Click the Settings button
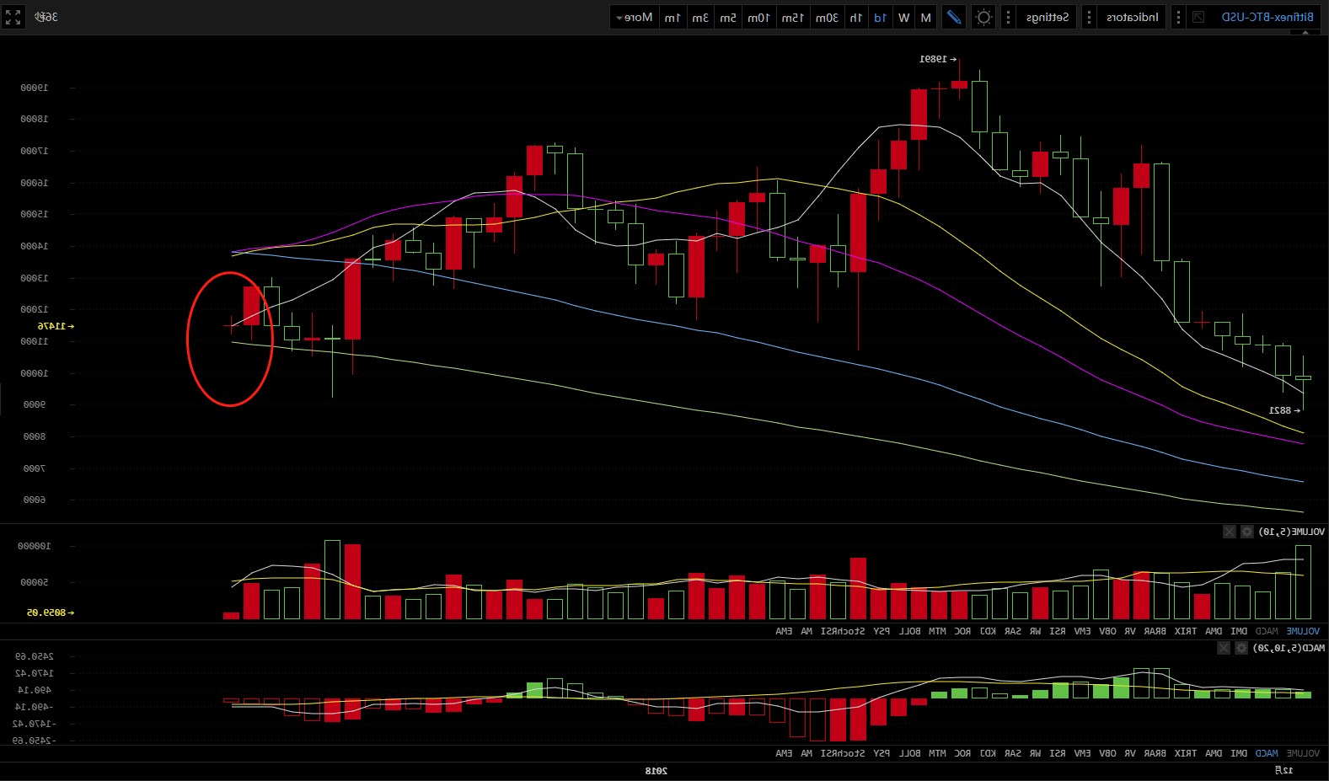The height and width of the screenshot is (781, 1329). 1047,17
